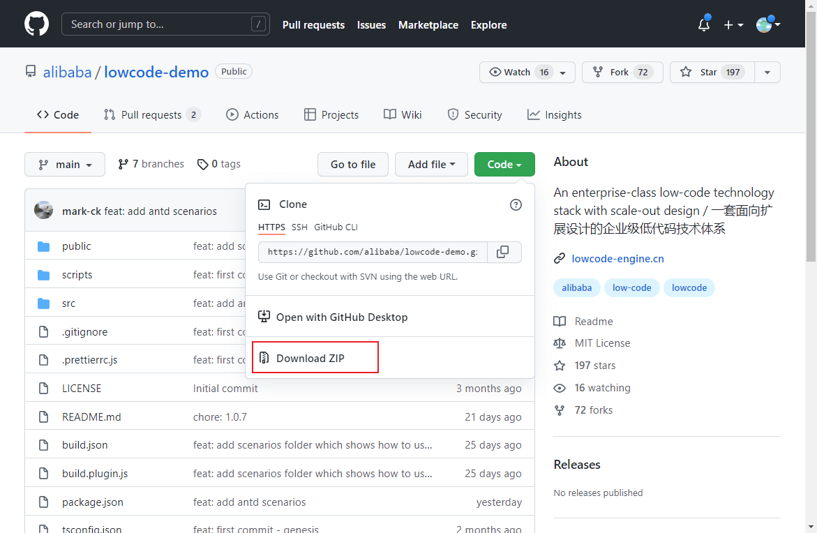
Task: Open the src folder
Action: 69,303
